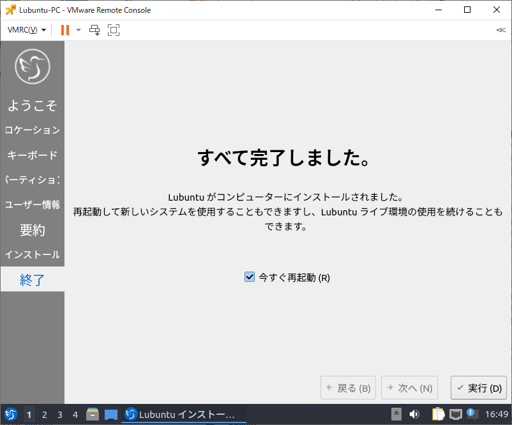Select the パーティション step in sidebar
The width and height of the screenshot is (512, 425).
point(33,180)
